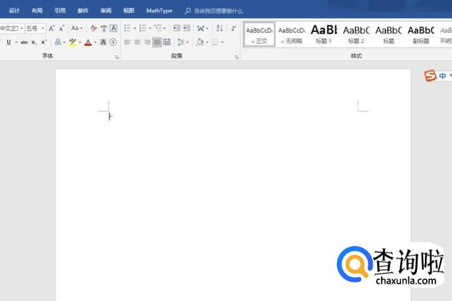Click the Shrink Font button
Screen dimensions: 452x301
point(62,29)
